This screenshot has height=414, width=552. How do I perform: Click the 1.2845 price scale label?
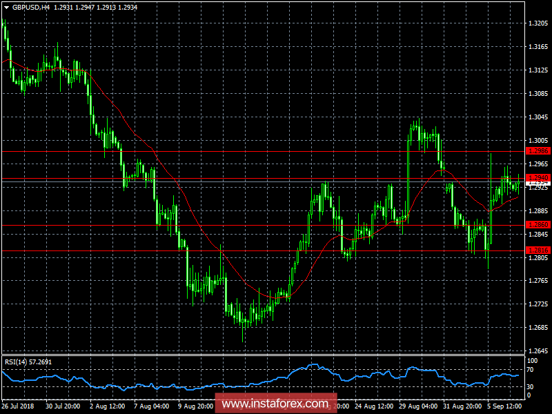pos(538,235)
